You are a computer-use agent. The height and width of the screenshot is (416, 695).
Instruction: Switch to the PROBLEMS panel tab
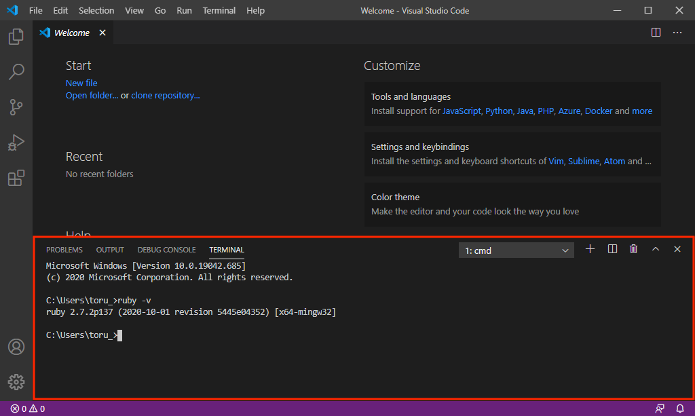[x=64, y=250]
